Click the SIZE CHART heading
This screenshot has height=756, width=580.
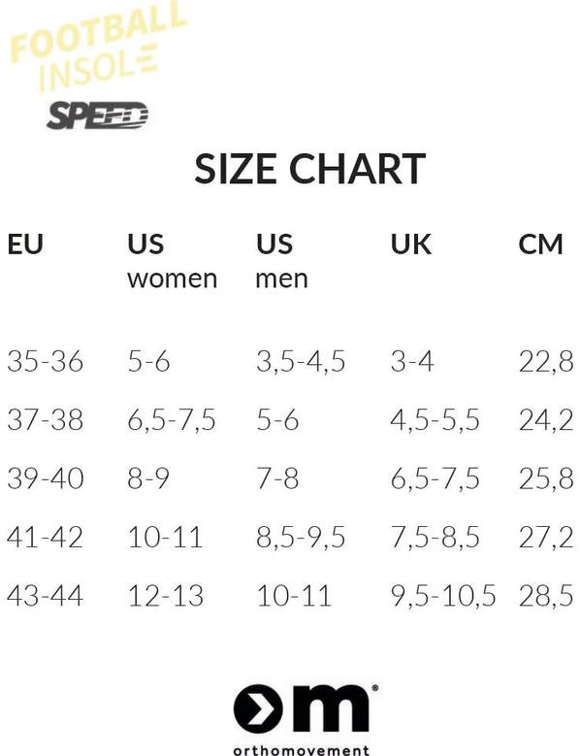310,168
